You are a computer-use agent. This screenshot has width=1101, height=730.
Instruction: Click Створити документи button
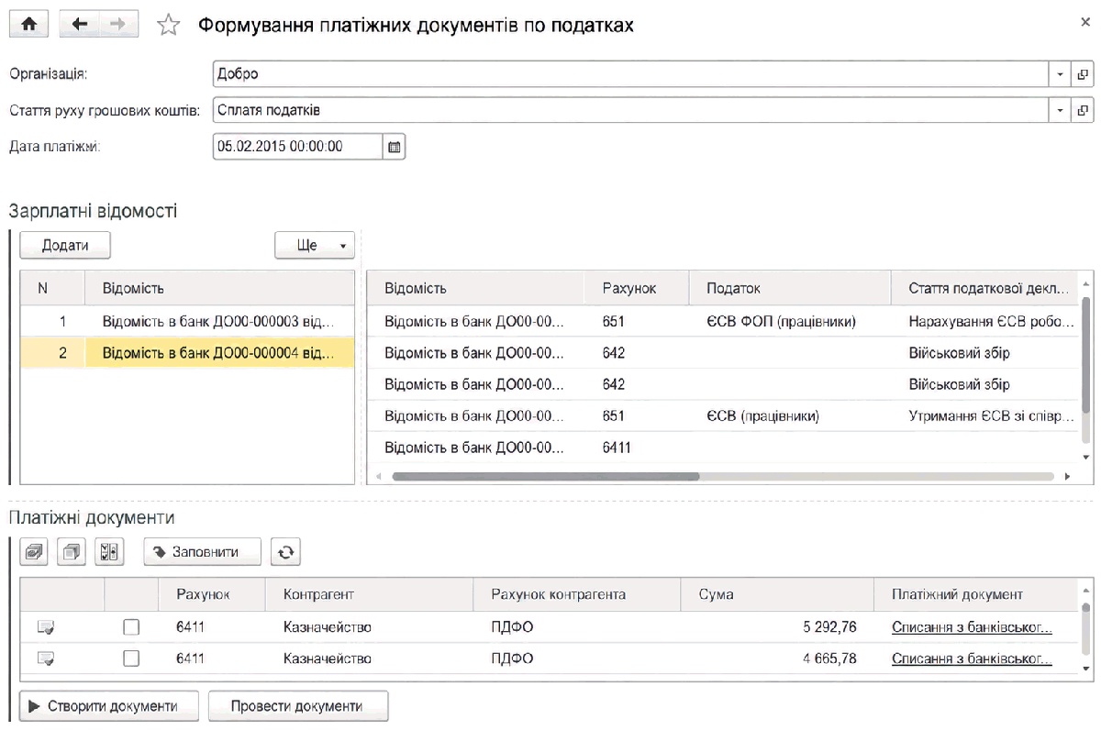[110, 706]
